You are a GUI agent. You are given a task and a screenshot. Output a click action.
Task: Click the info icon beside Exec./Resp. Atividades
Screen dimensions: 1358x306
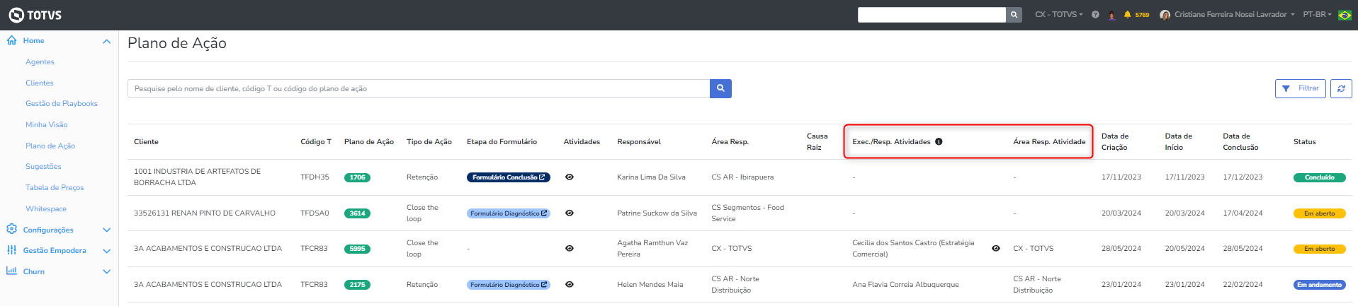(939, 142)
